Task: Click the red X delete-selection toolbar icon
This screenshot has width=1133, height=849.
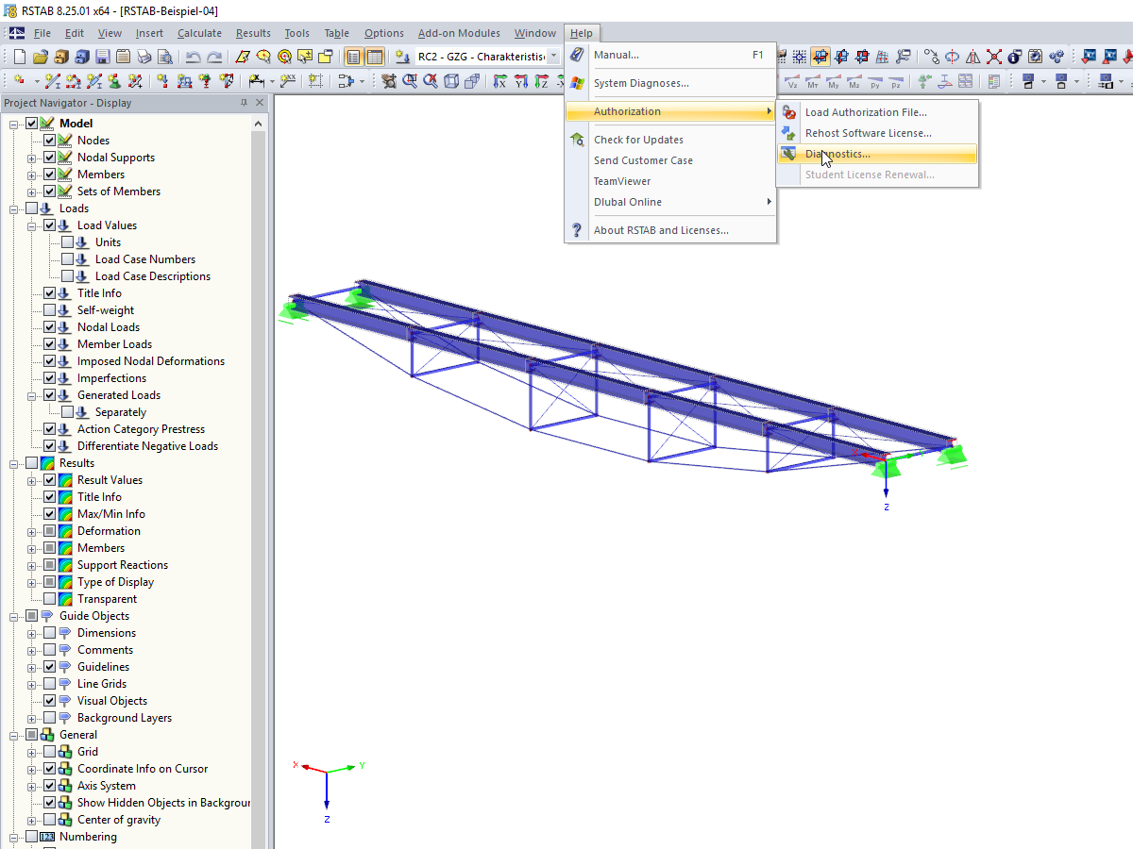Action: tap(994, 57)
